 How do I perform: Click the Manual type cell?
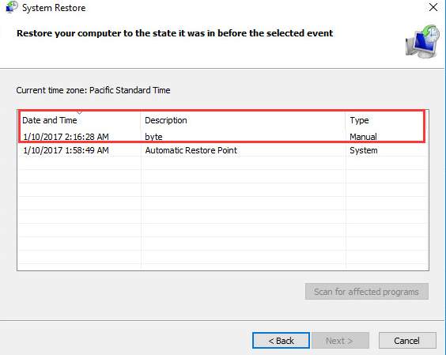[363, 137]
